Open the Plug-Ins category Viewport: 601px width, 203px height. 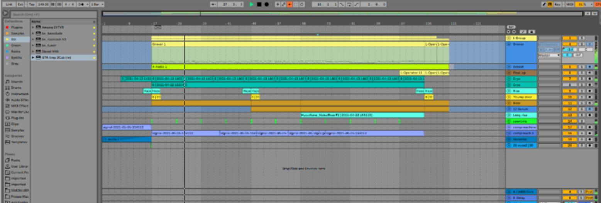[17, 118]
